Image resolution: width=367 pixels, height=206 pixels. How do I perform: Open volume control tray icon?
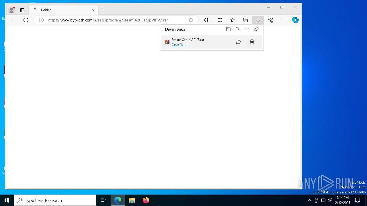[x=330, y=200]
